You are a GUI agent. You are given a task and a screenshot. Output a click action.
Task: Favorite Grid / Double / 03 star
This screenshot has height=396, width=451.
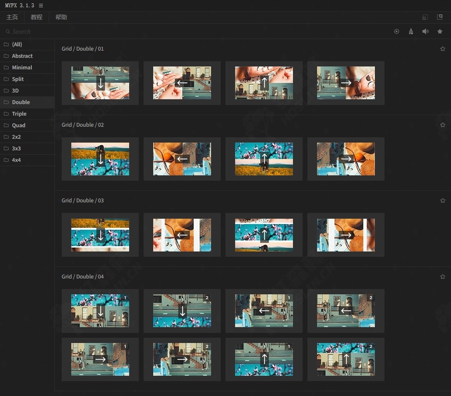coord(443,200)
